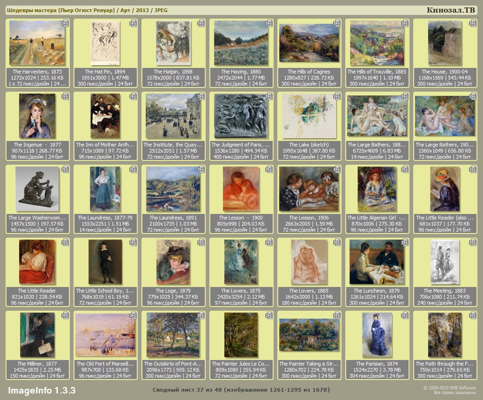Select The Hills of Cagnes landscape thumbnail
483x400 pixels.
309,43
